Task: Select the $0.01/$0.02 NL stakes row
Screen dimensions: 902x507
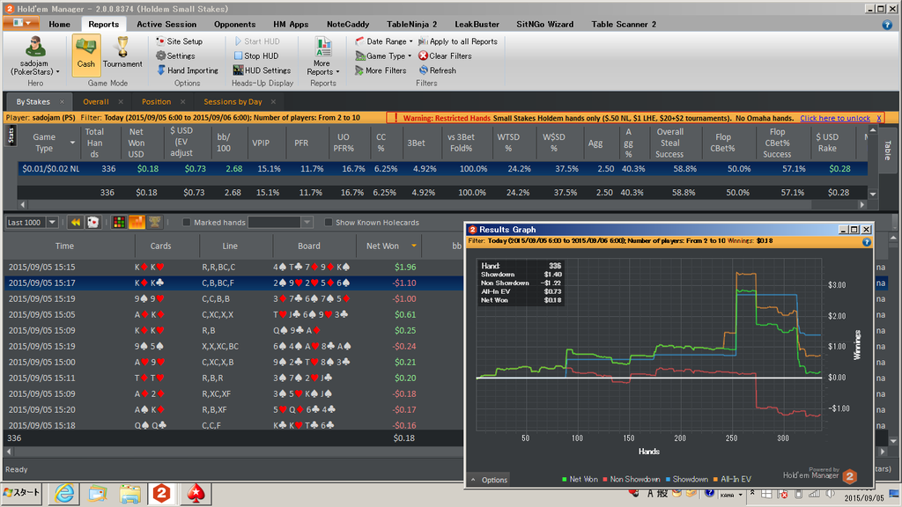Action: (x=442, y=168)
